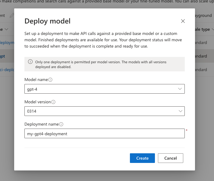Click the info icon beside Model version
Screen dimensions: 214x181
[53, 102]
